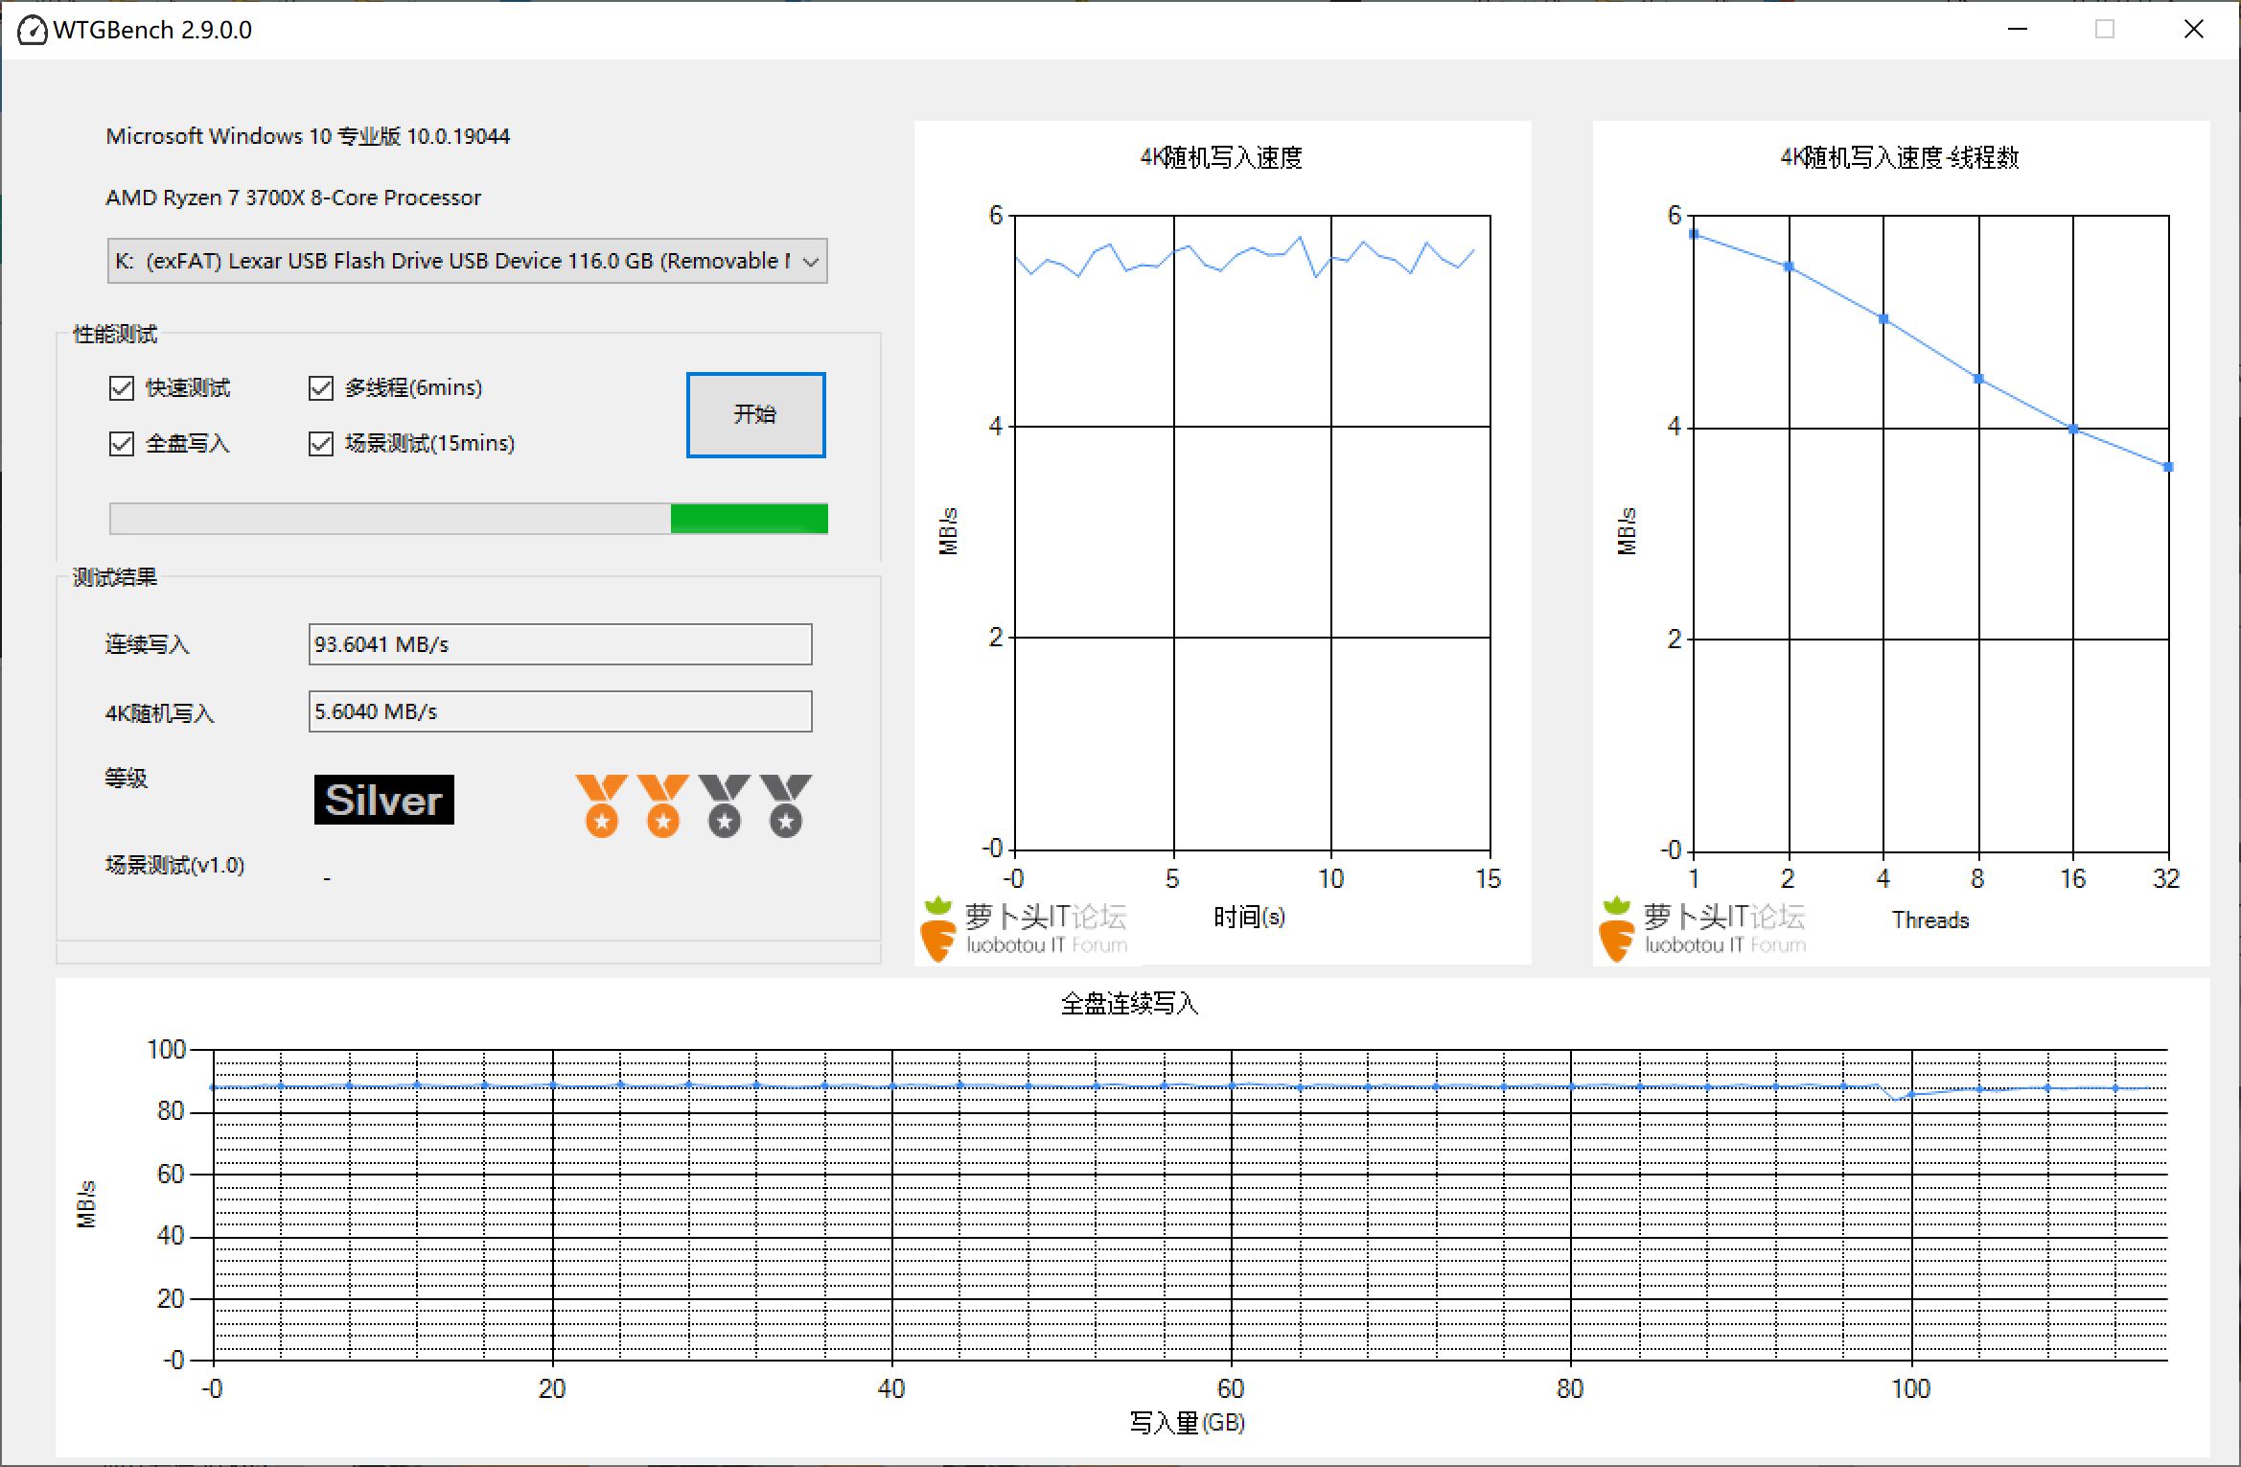Screen dimensions: 2241x1467
Task: Click the second orange medal icon
Action: point(662,805)
